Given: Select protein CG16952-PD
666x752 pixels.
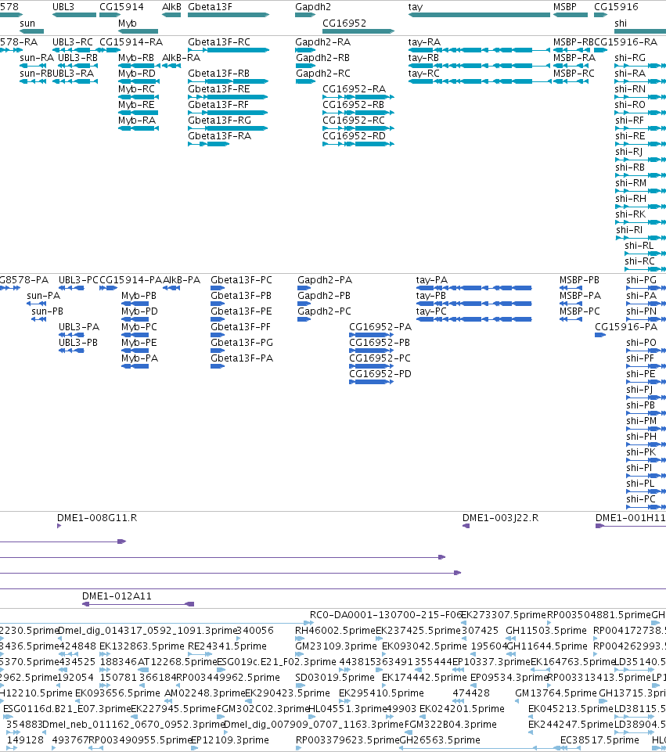Looking at the screenshot, I should pos(371,382).
